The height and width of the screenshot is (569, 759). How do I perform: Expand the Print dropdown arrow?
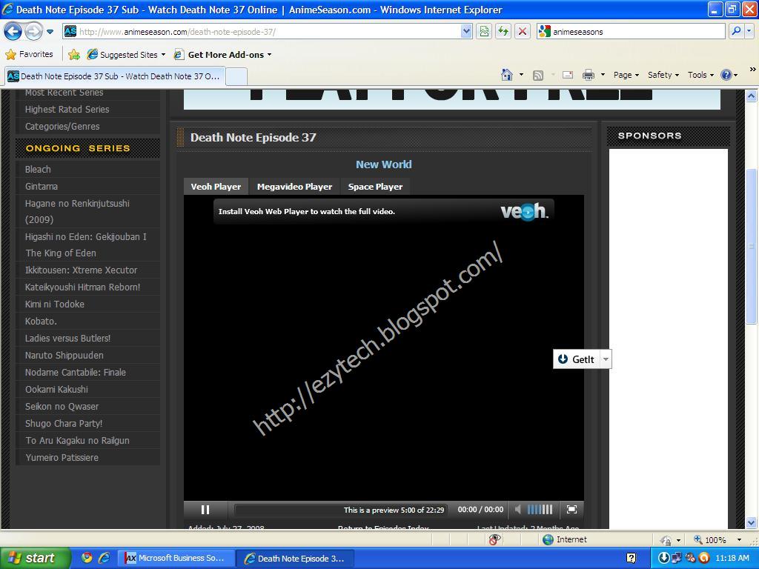click(x=603, y=75)
